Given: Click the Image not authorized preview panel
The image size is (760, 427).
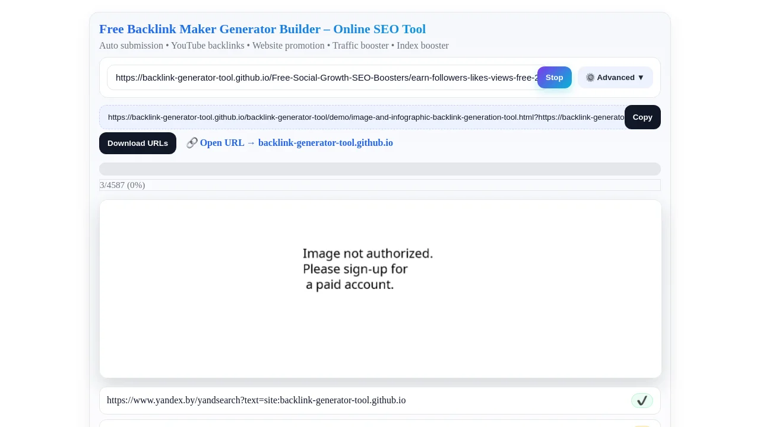Looking at the screenshot, I should 380,289.
